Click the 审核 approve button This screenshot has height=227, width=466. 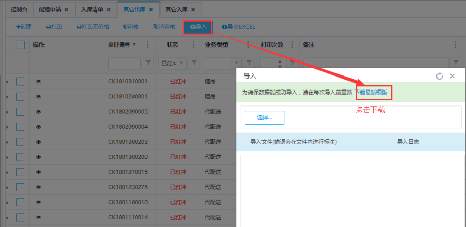click(130, 27)
